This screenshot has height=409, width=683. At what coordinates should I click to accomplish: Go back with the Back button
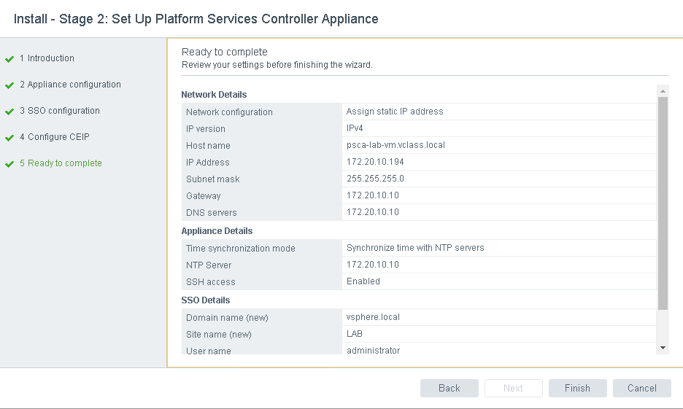(x=449, y=388)
